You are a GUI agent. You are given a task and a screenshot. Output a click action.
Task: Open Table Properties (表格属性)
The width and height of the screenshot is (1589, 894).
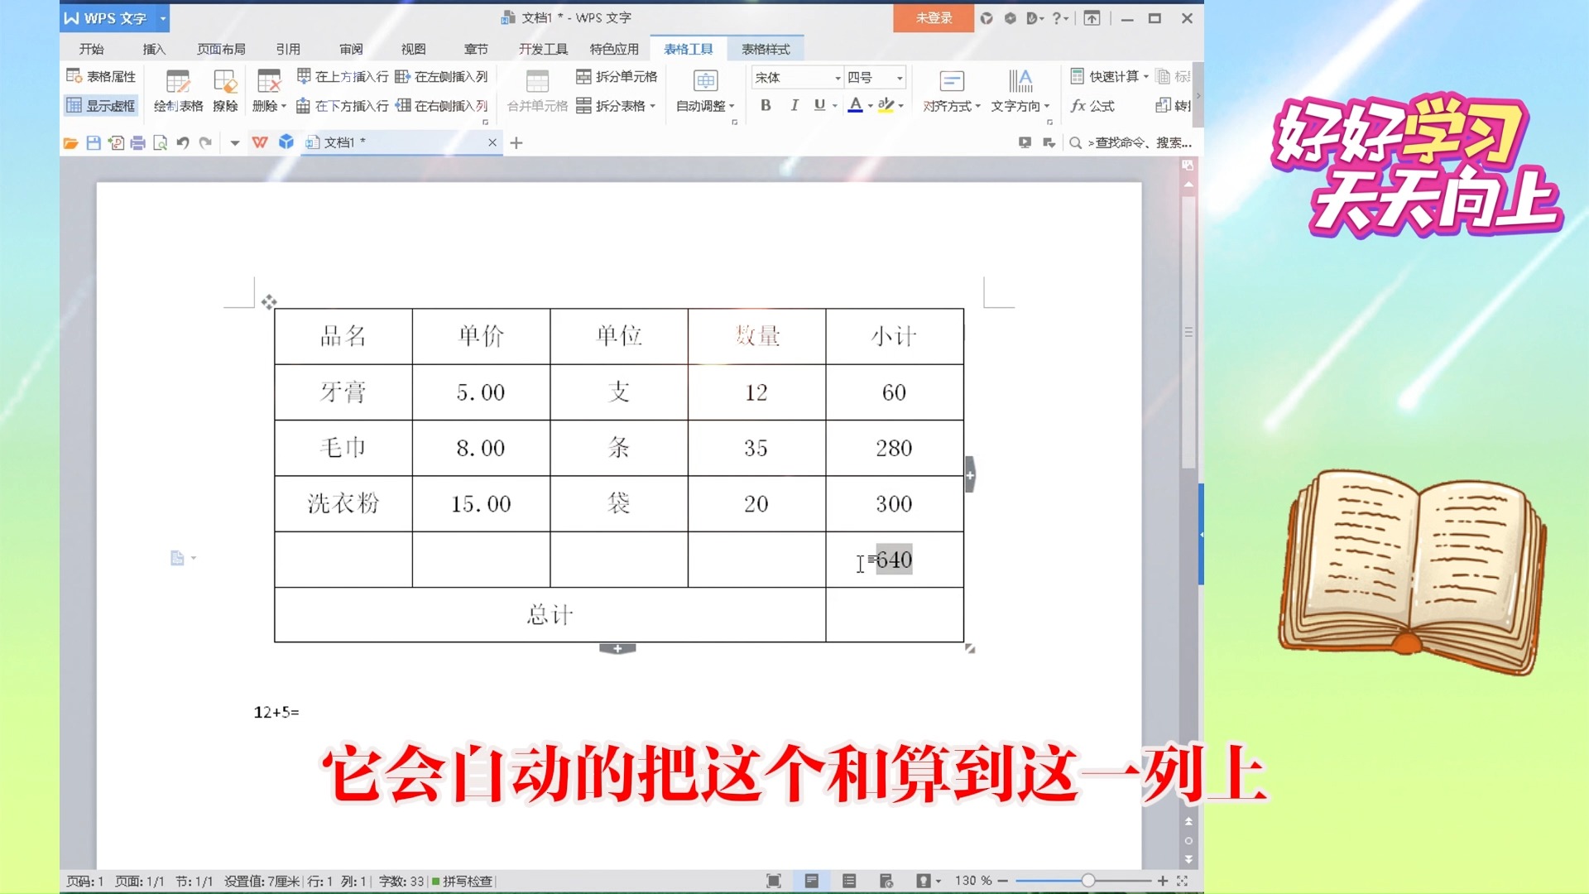point(101,76)
